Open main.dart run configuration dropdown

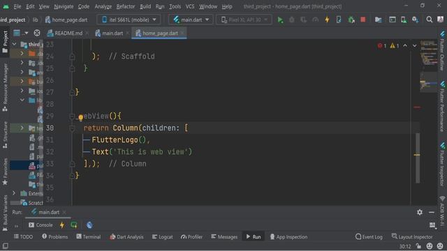191,20
